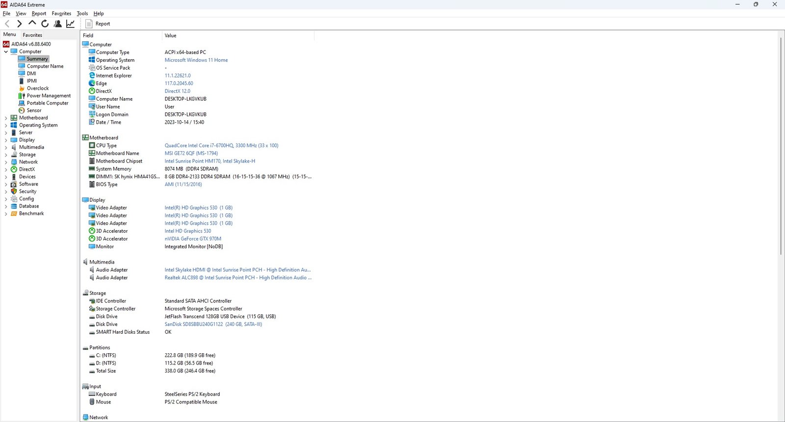Click the Forward navigation arrow
The image size is (785, 422).
(19, 24)
